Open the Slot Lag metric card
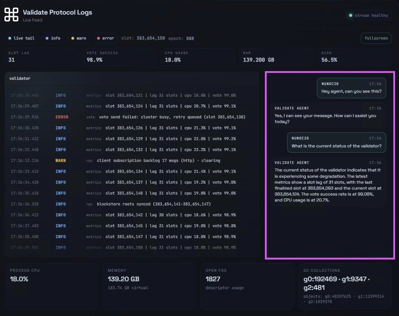The width and height of the screenshot is (399, 316). (43, 57)
